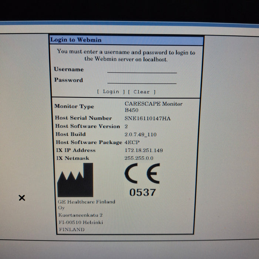The height and width of the screenshot is (259, 259).
Task: Select the software package value 4ECP
Action: click(x=132, y=142)
